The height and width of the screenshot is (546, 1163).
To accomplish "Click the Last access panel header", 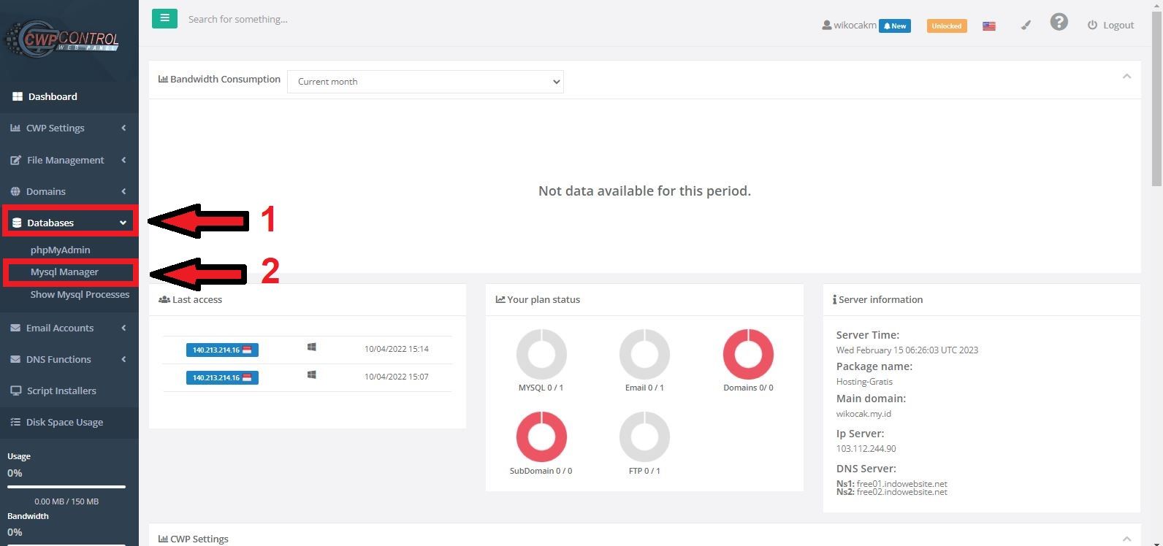I will [308, 300].
